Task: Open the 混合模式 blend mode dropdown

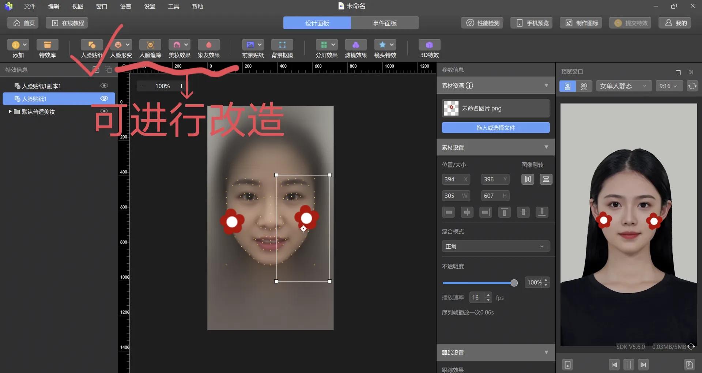Action: point(495,246)
